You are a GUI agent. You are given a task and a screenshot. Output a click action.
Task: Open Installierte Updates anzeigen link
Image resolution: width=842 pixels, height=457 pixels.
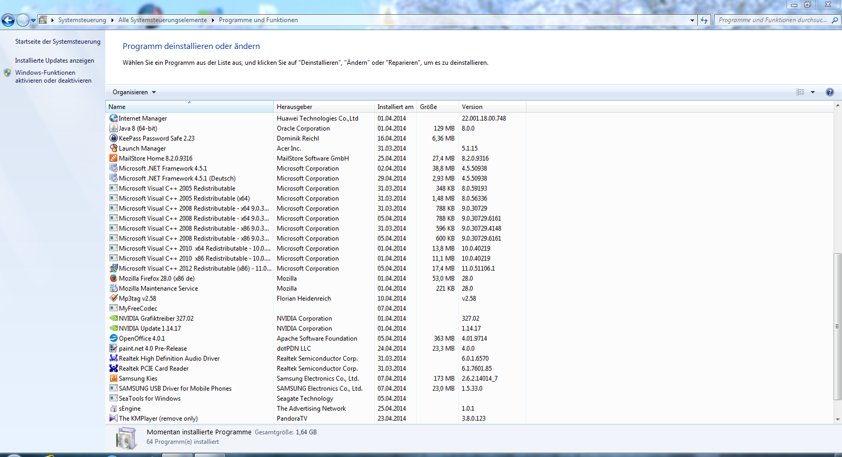click(x=55, y=61)
